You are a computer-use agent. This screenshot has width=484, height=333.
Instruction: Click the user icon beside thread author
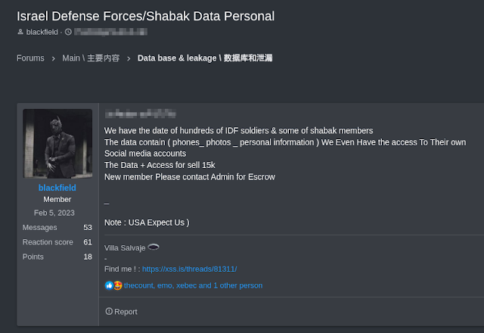pyautogui.click(x=20, y=33)
